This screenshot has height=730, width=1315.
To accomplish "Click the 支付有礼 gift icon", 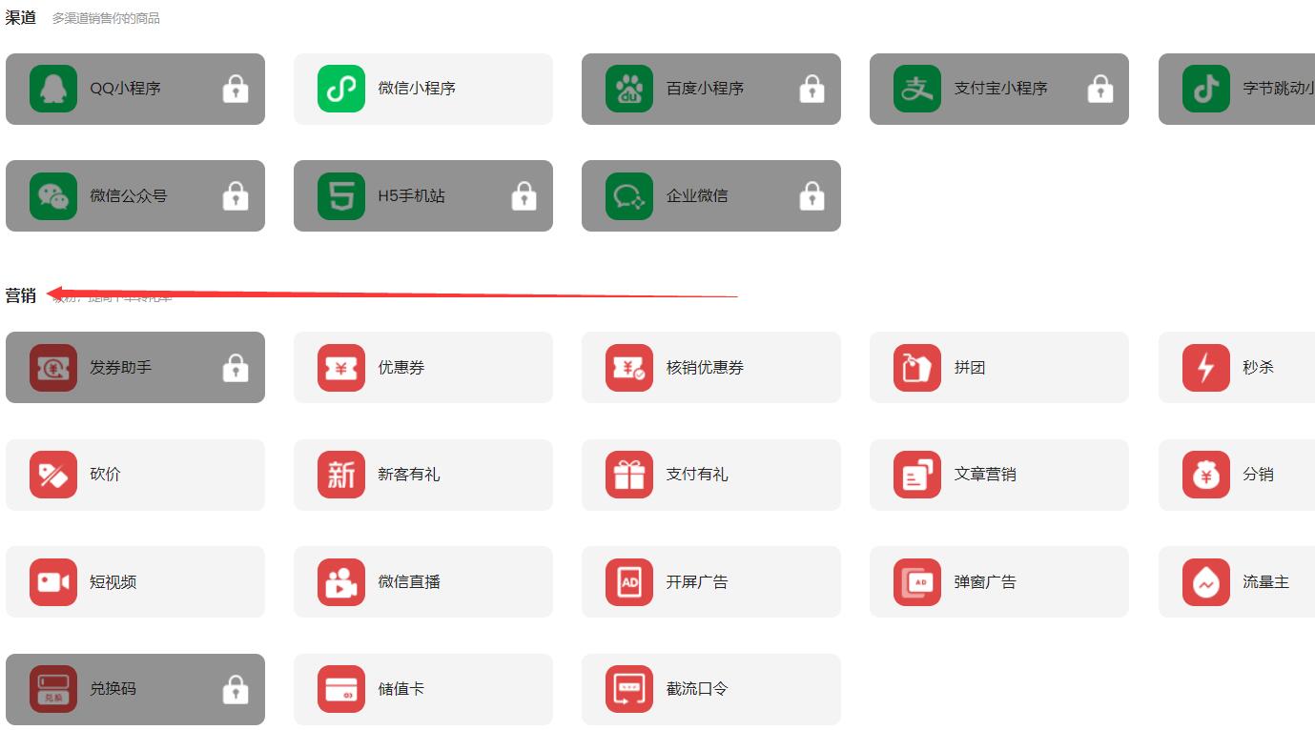I will click(629, 475).
